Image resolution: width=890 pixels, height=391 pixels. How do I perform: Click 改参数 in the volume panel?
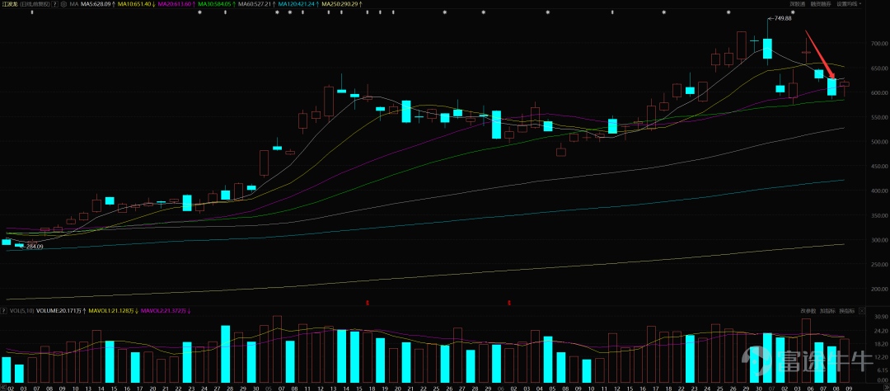point(808,311)
